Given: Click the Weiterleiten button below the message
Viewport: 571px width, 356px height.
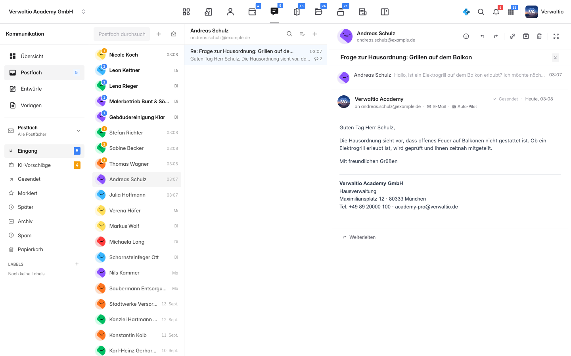Looking at the screenshot, I should [x=359, y=237].
